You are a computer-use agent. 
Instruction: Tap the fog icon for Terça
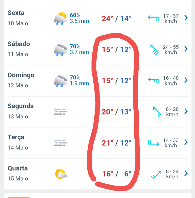tap(60, 143)
